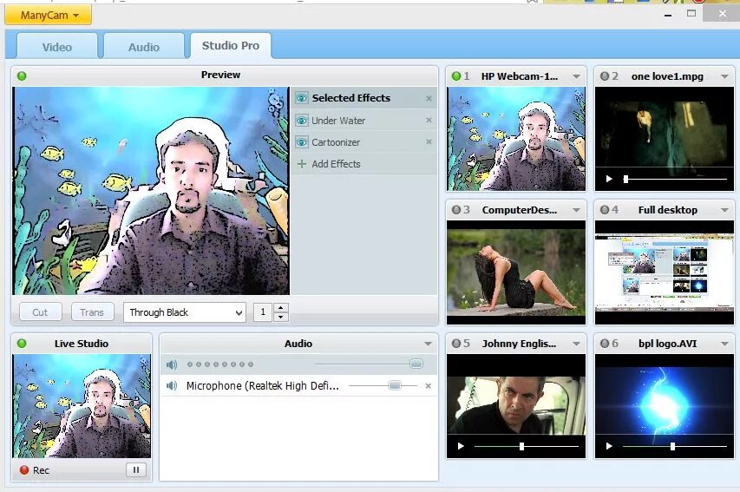
Task: Switch to the Audio tab
Action: click(x=144, y=47)
